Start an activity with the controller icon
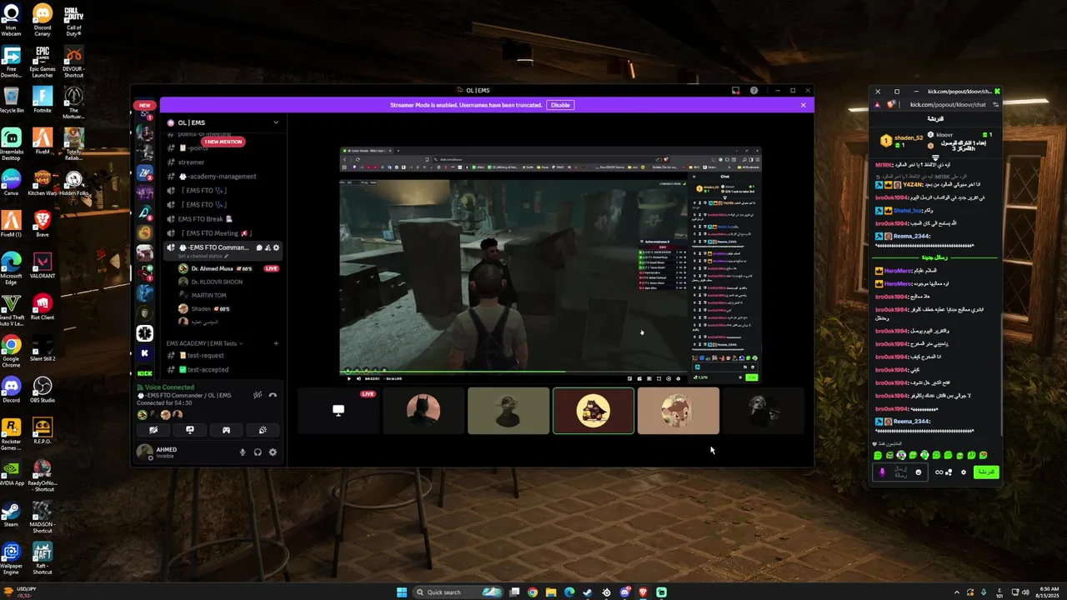Screen dimensions: 1067x600 [x=226, y=430]
